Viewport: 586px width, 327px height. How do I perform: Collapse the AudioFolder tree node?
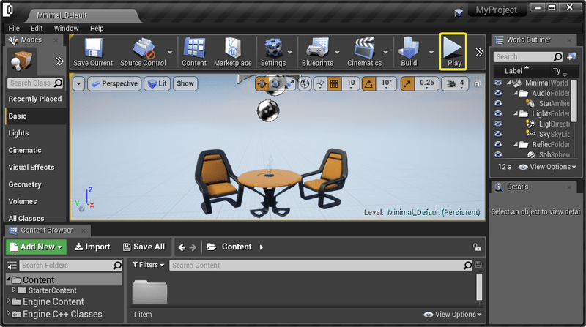[x=516, y=93]
